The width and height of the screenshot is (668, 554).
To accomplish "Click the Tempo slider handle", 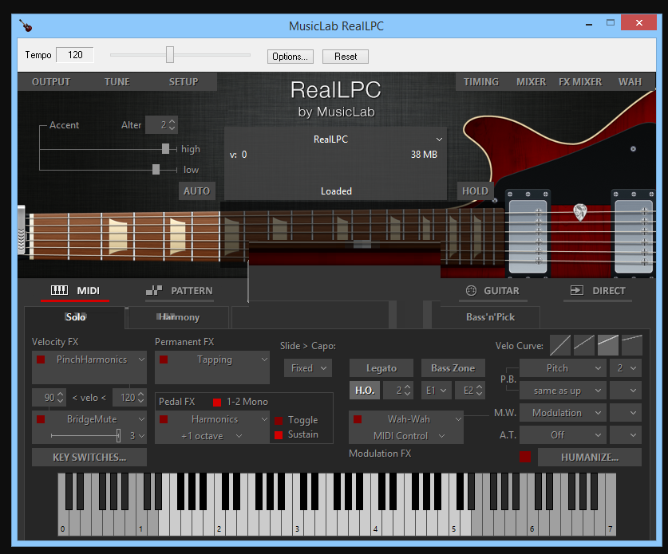I will (x=170, y=55).
